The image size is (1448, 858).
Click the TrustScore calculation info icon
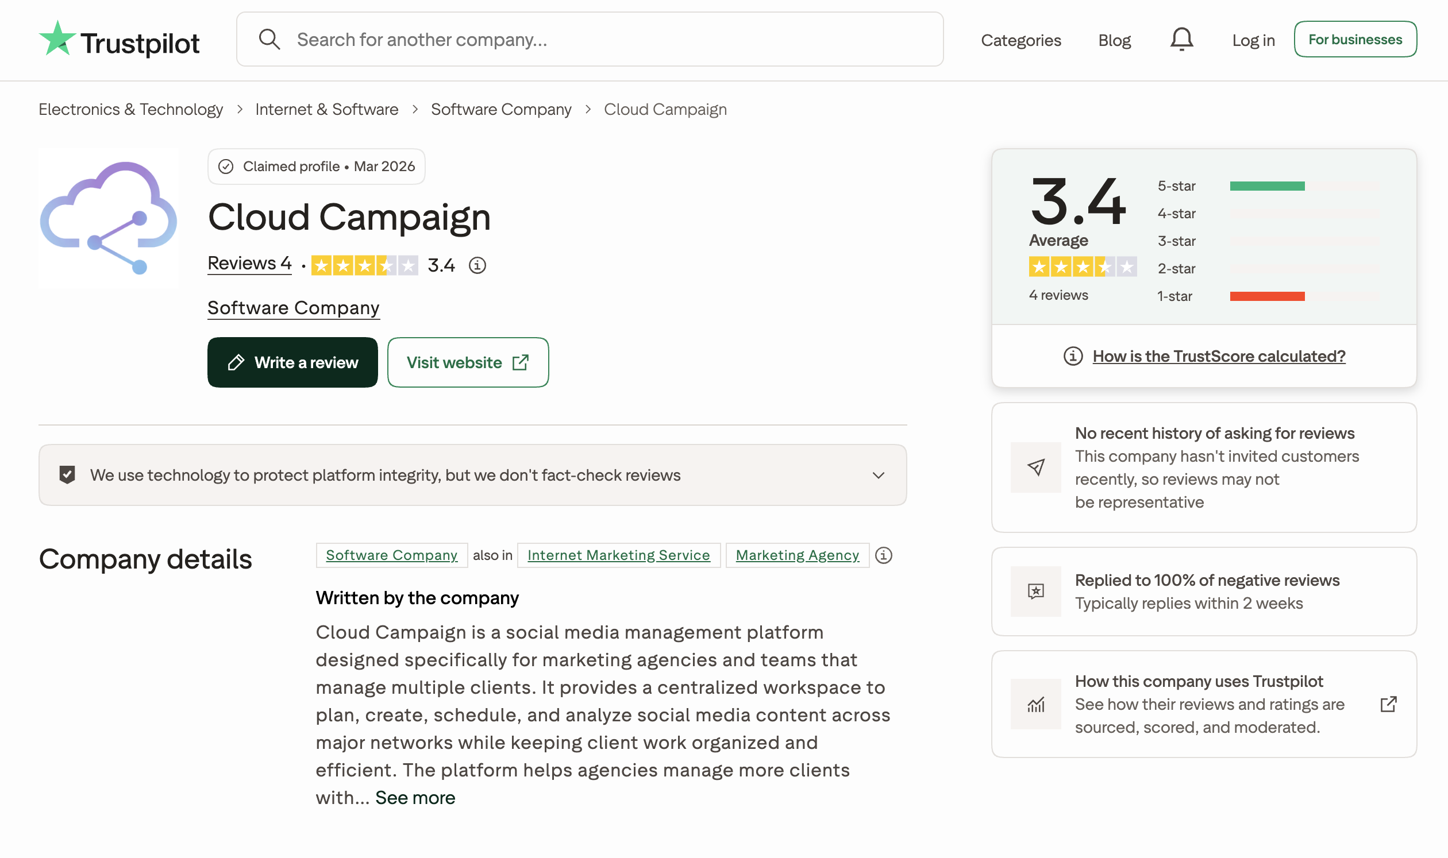coord(1073,356)
